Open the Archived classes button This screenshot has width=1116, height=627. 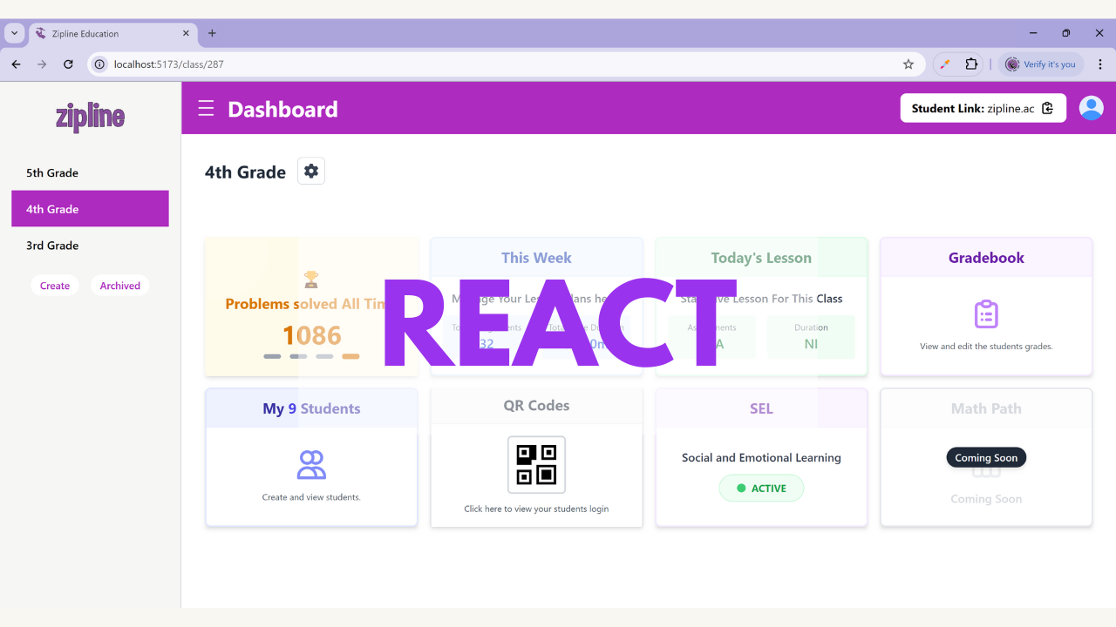click(x=119, y=286)
